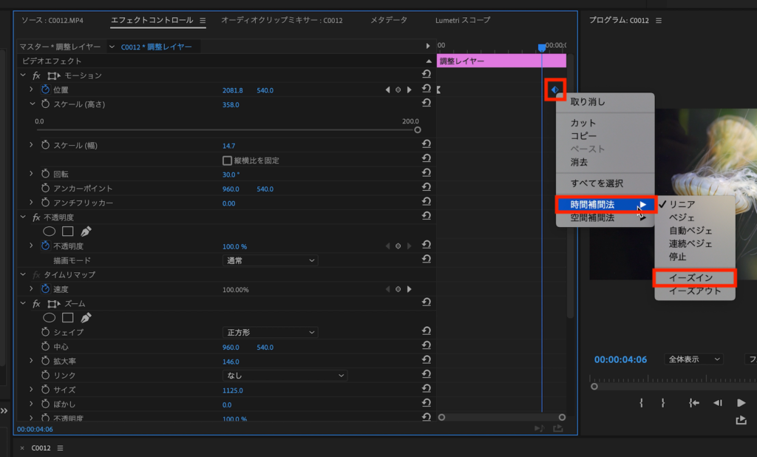This screenshot has height=457, width=757.
Task: Click the Position keyframe diamond in timeline
Action: (x=554, y=90)
